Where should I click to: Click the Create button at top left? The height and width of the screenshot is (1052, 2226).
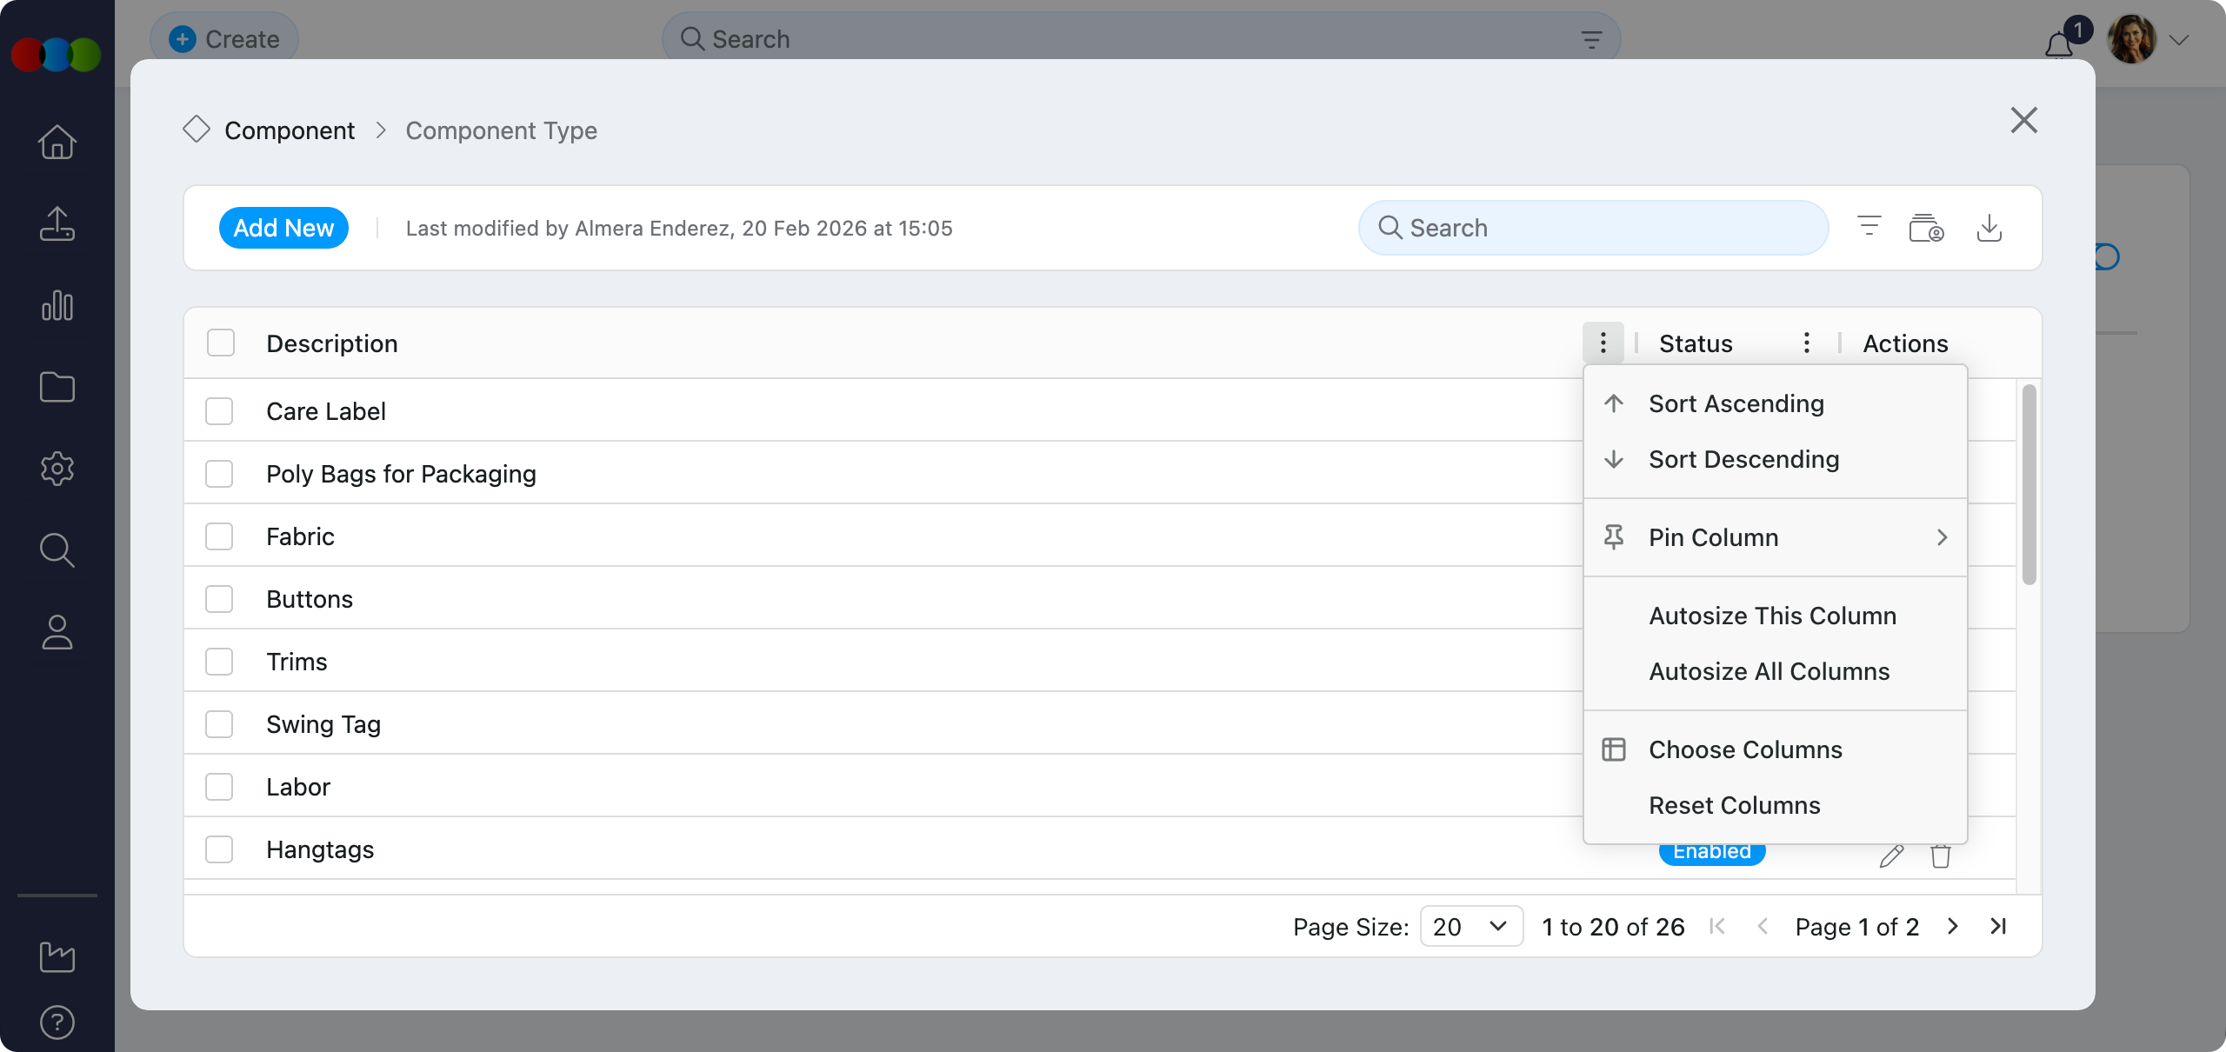point(223,38)
